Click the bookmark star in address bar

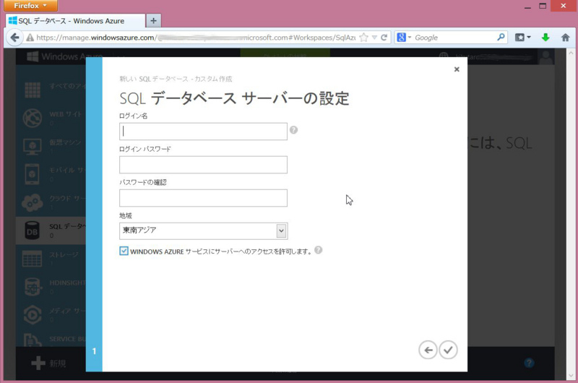pyautogui.click(x=363, y=38)
